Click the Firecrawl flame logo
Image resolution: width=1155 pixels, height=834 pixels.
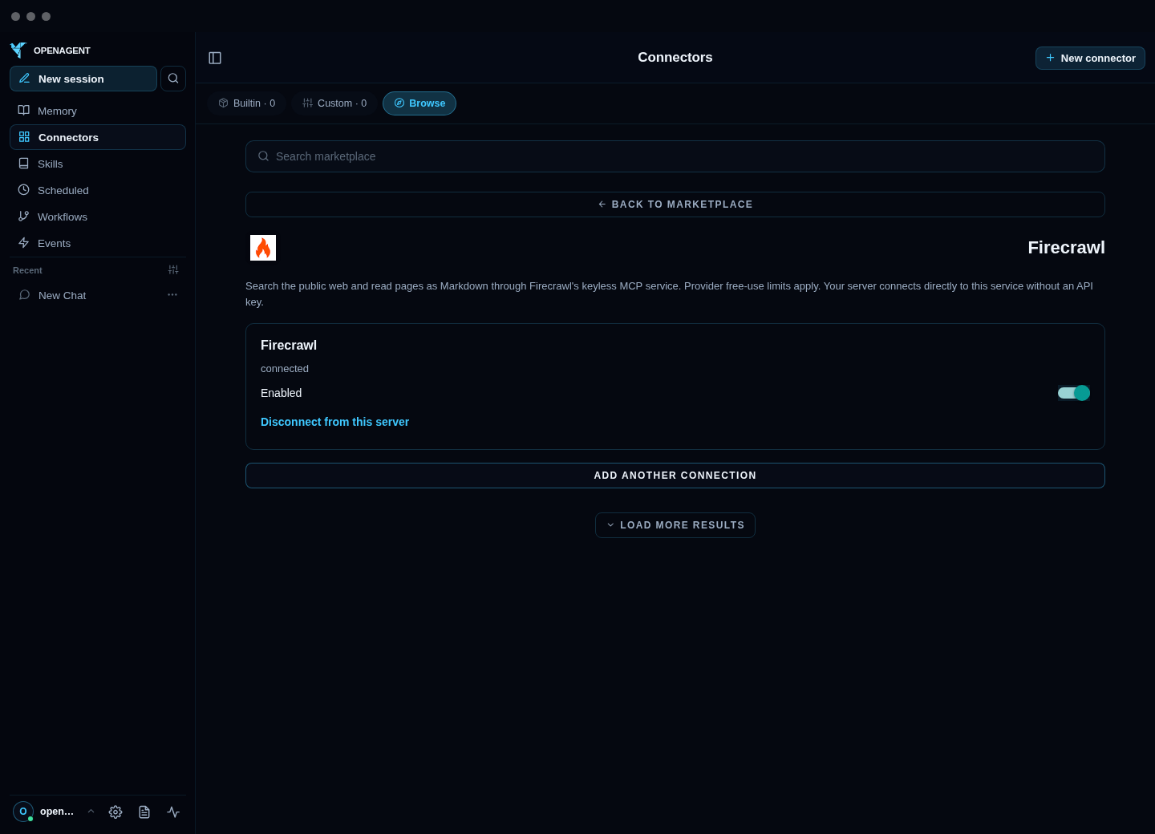263,248
